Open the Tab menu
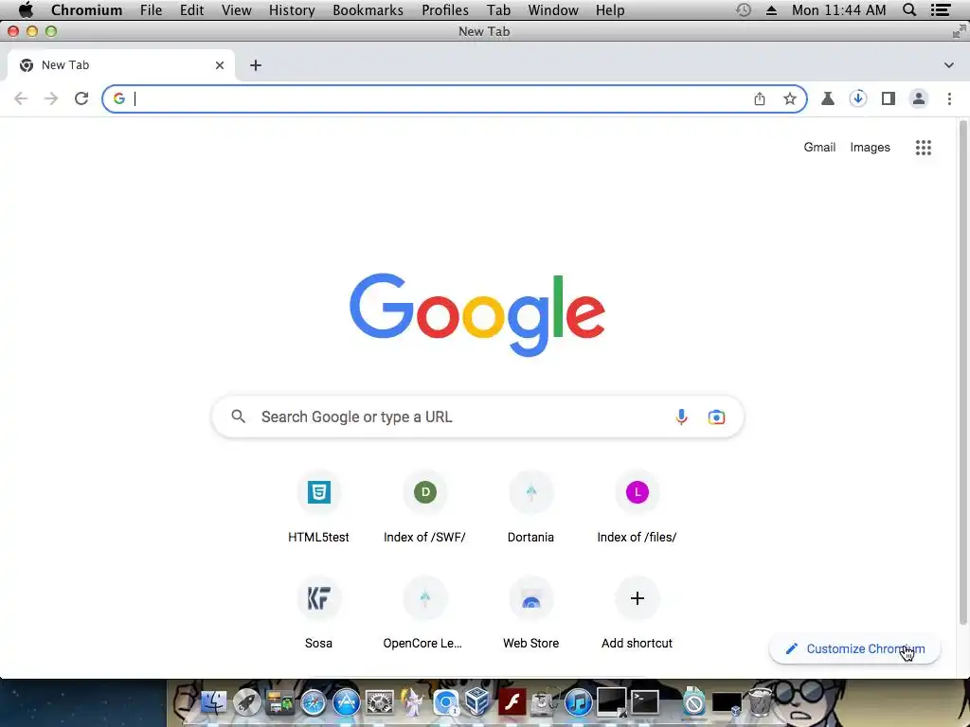970x727 pixels. pos(498,10)
